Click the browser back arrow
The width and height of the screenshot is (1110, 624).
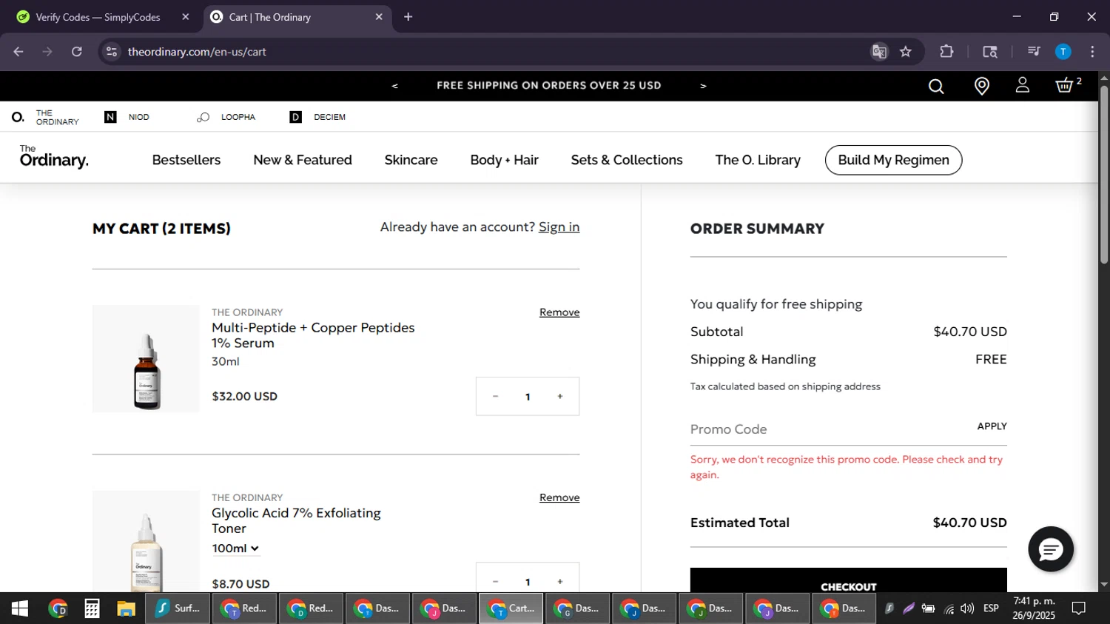[18, 52]
